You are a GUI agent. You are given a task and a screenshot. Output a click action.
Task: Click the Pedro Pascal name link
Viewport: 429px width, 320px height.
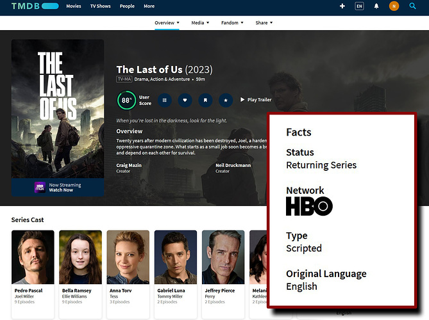click(28, 291)
